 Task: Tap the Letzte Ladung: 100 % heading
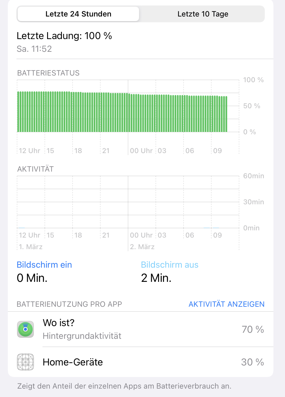point(64,36)
